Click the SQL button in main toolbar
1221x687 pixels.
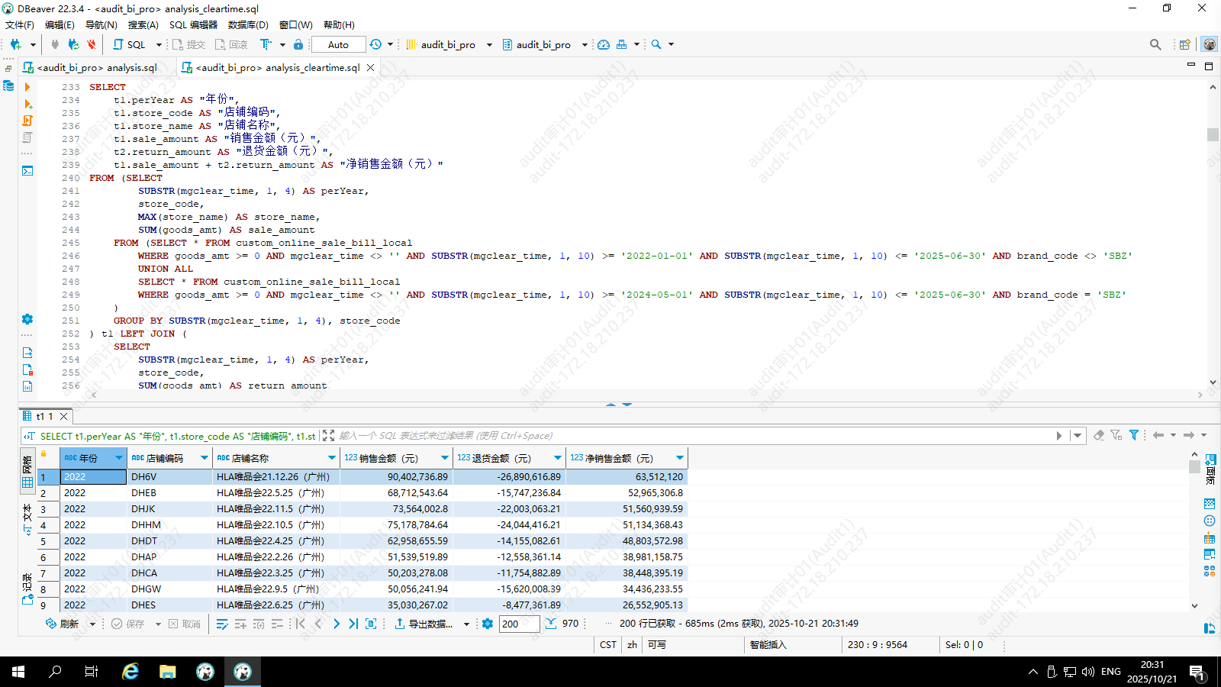tap(130, 44)
